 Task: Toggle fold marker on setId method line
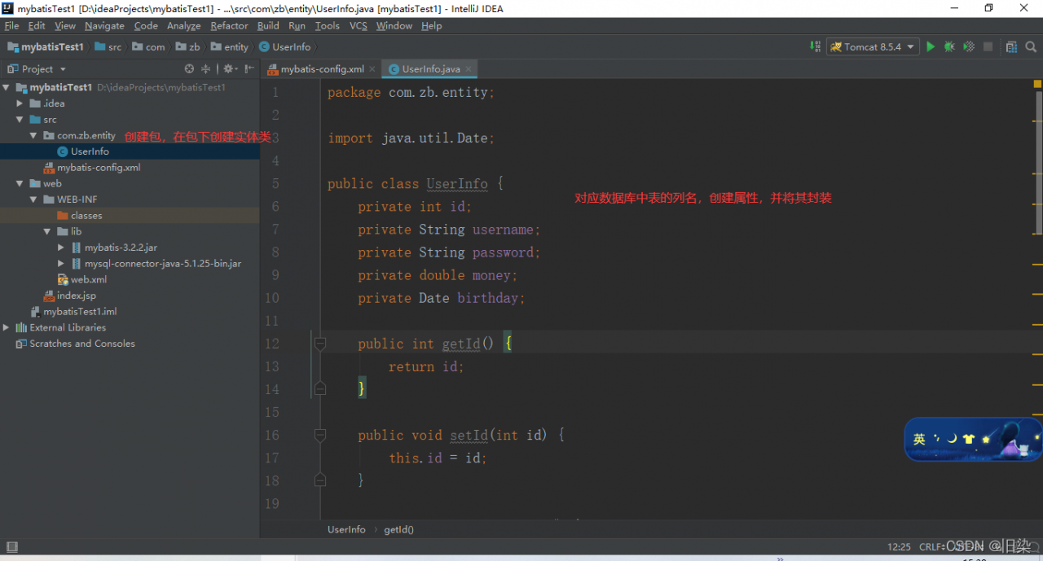(x=320, y=436)
